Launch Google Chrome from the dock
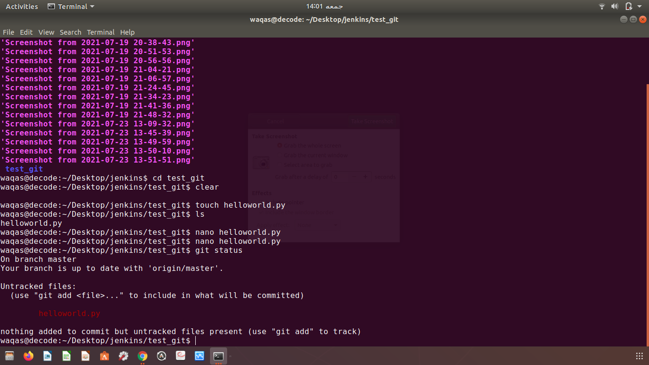This screenshot has width=649, height=365. (143, 355)
